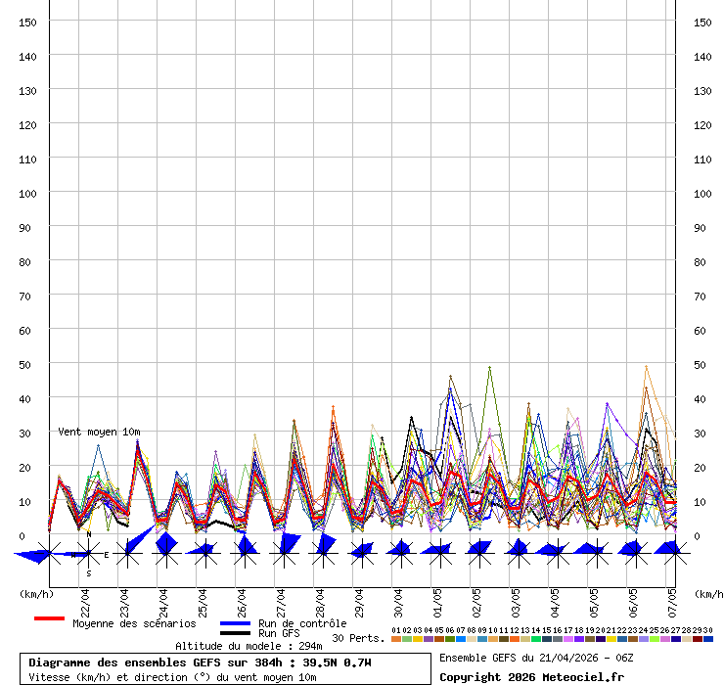Click the wind direction rose above 02/05
Image resolution: width=724 pixels, height=685 pixels.
point(478,551)
